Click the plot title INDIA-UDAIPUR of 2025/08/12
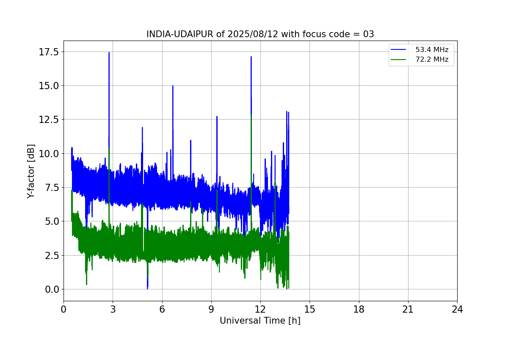The height and width of the screenshot is (338, 508). tap(260, 34)
